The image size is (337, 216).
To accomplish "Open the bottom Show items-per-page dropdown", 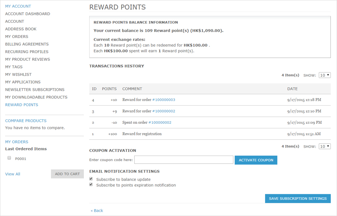I will click(x=325, y=147).
